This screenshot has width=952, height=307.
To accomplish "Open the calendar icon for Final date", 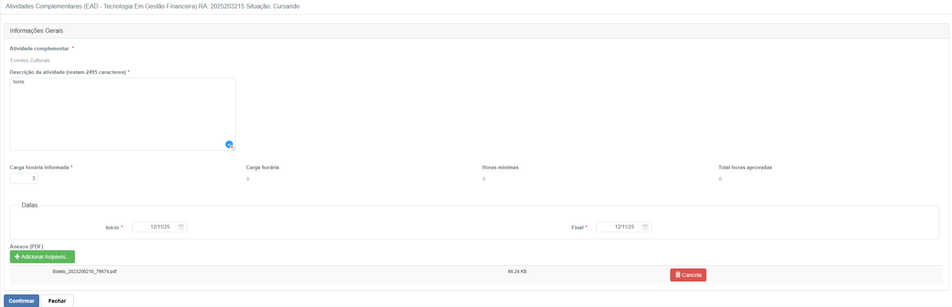I will (x=645, y=227).
